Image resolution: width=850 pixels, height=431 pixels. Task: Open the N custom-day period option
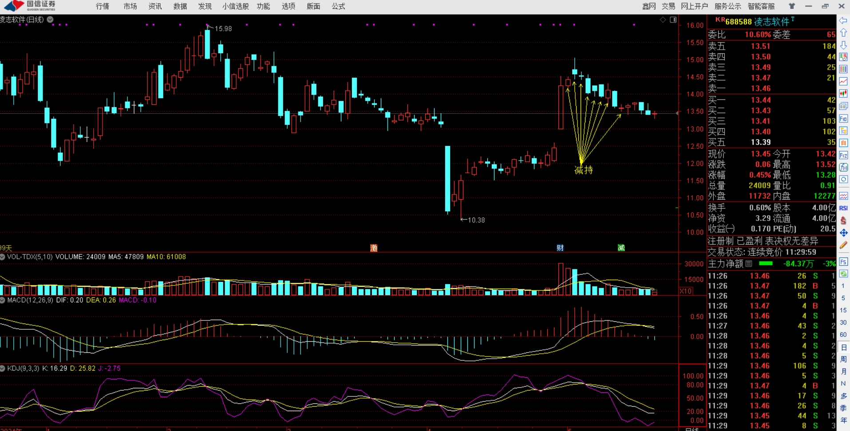tap(843, 384)
